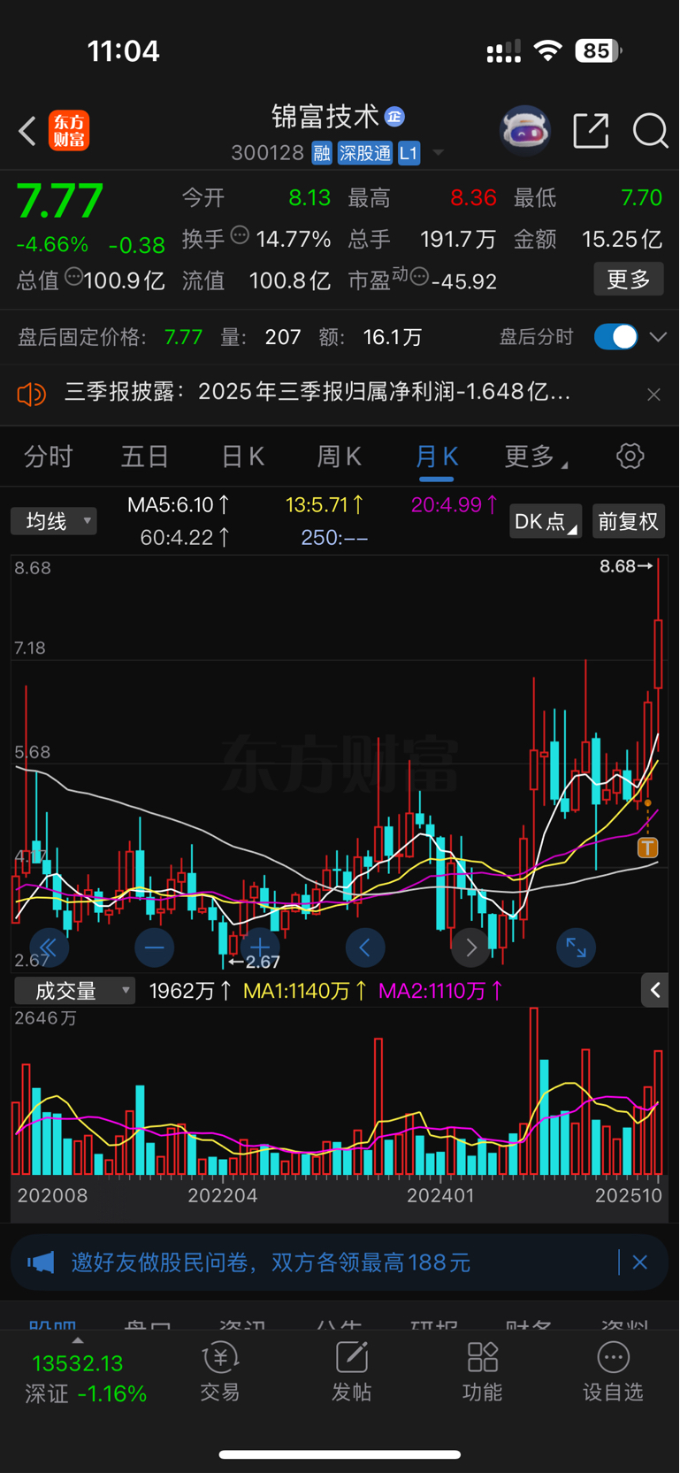Tap the 更多 button for more quotes
The image size is (680, 1473).
click(x=629, y=280)
